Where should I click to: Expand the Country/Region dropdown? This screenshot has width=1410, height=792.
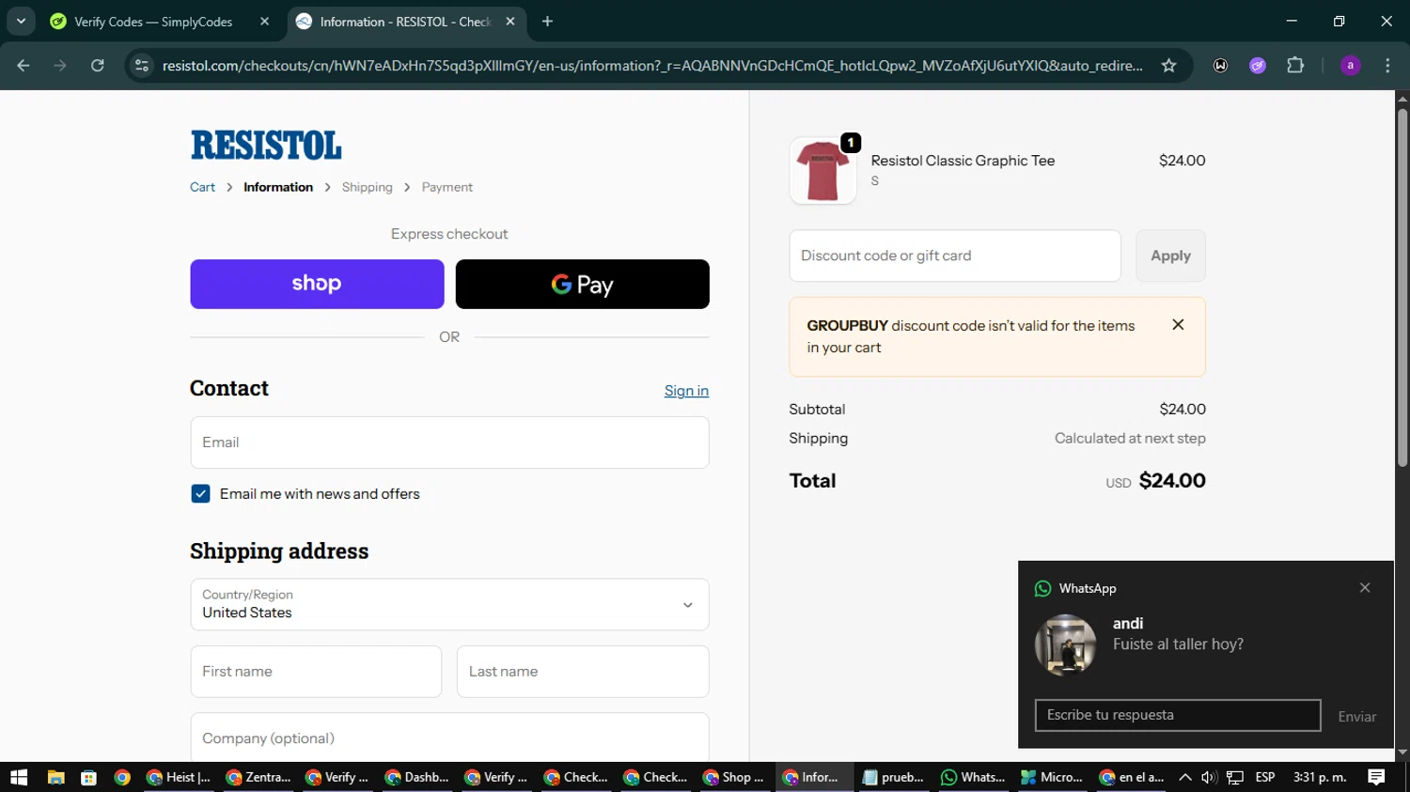(x=449, y=604)
